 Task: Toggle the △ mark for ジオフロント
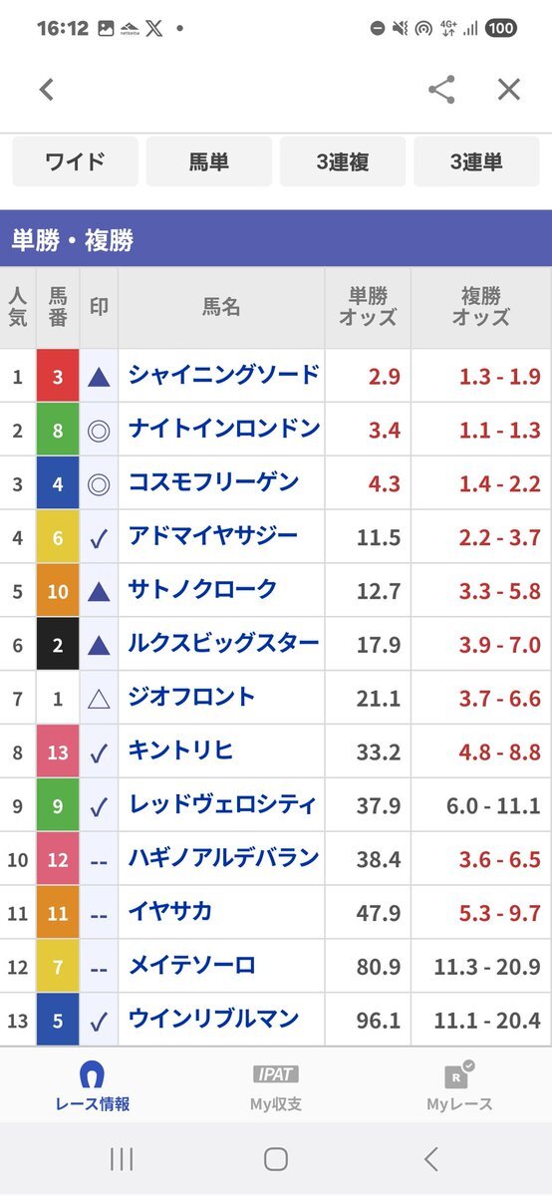(99, 700)
